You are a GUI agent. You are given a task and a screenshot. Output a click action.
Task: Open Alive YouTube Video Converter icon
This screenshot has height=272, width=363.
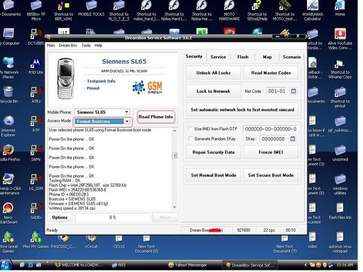(340, 39)
